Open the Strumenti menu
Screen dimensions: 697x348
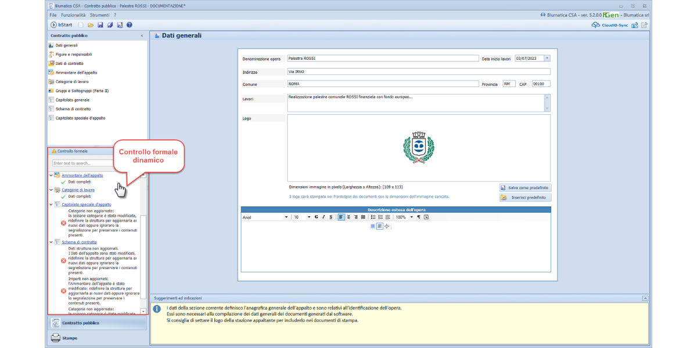99,14
